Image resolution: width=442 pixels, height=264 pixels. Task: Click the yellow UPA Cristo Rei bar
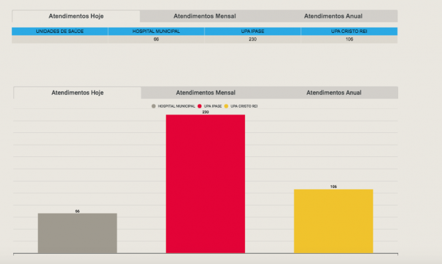tap(333, 221)
